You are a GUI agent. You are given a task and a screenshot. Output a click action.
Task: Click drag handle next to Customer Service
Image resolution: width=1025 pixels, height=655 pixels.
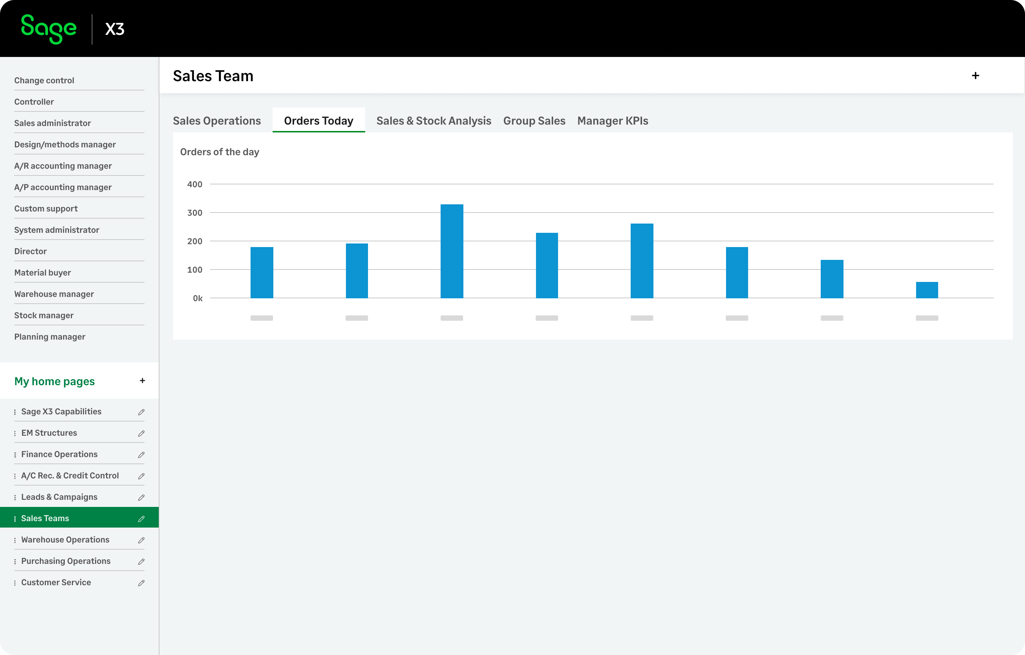(x=15, y=583)
